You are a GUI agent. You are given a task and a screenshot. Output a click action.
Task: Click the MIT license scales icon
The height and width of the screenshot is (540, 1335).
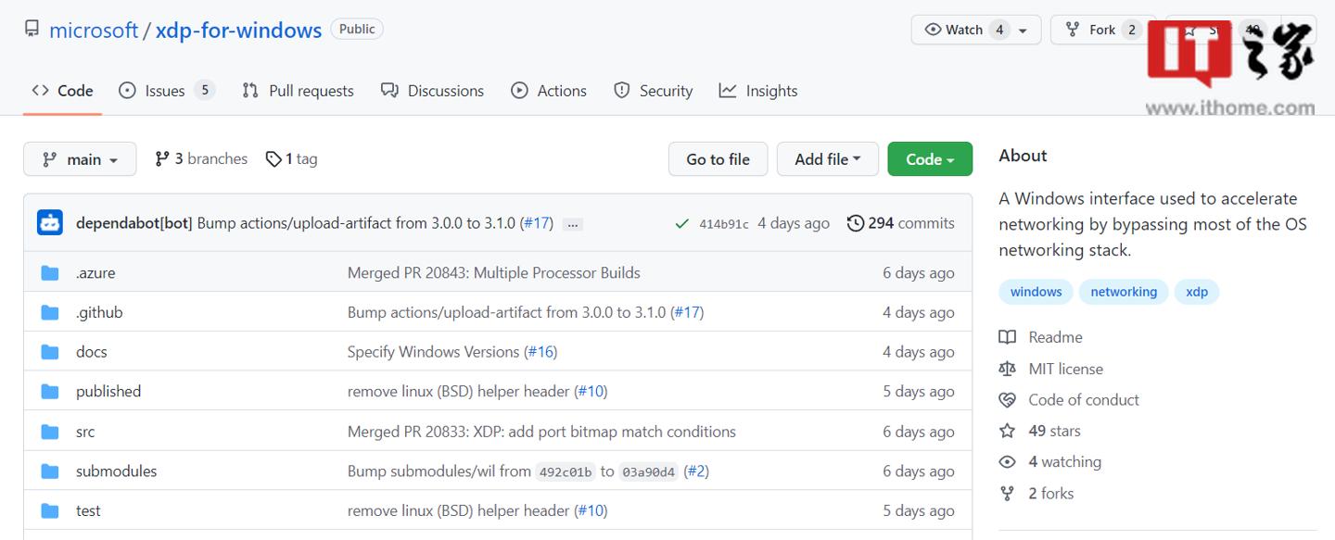point(1007,369)
